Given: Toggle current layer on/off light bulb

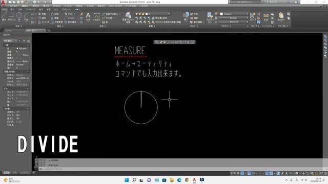Looking at the screenshot, I should click(137, 14).
